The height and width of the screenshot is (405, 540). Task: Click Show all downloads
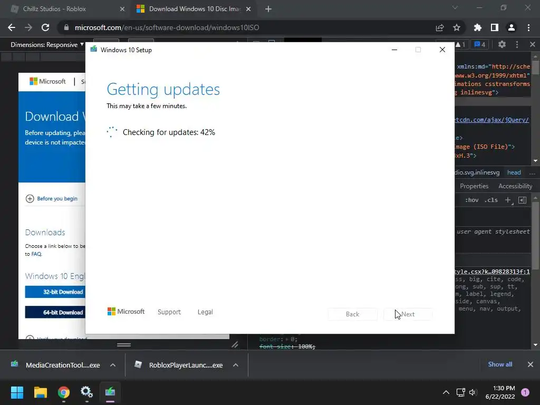click(500, 364)
